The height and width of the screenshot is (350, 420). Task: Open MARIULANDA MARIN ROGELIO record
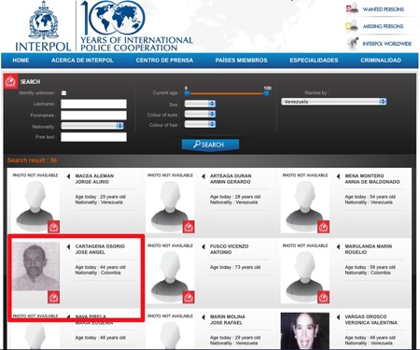click(369, 249)
